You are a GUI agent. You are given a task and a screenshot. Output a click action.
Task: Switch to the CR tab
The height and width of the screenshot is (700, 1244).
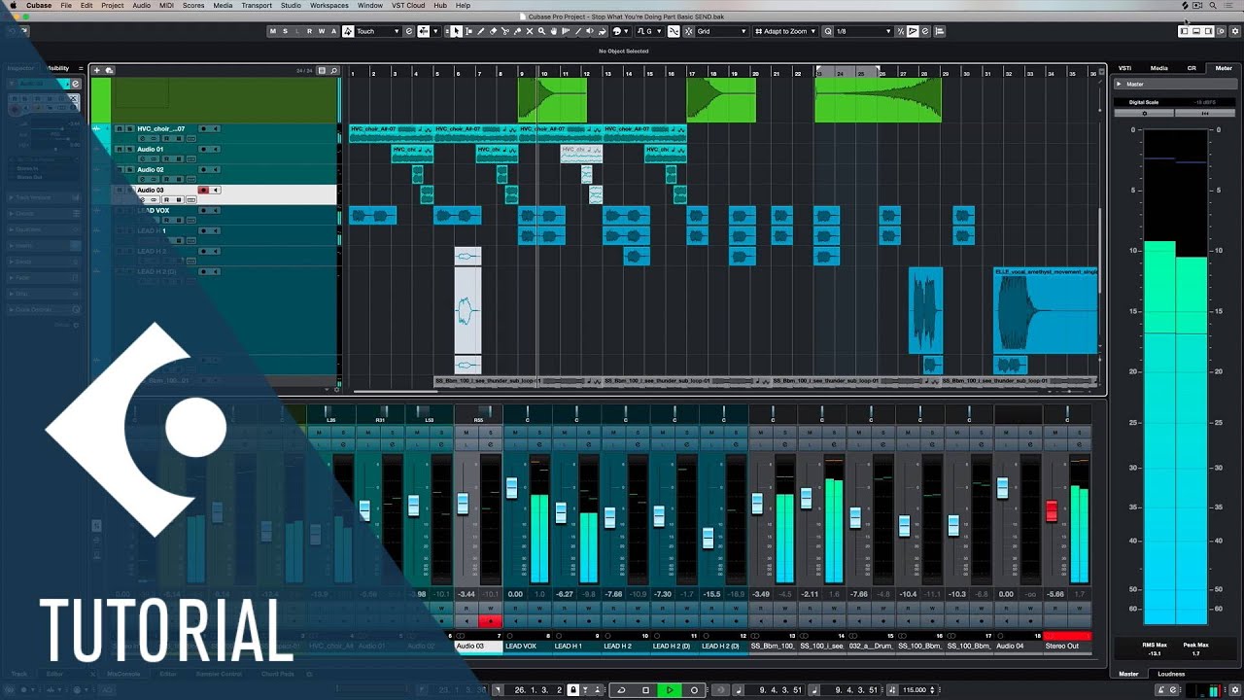(x=1192, y=68)
